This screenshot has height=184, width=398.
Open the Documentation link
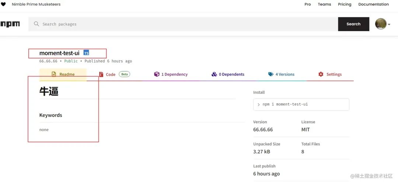(373, 4)
